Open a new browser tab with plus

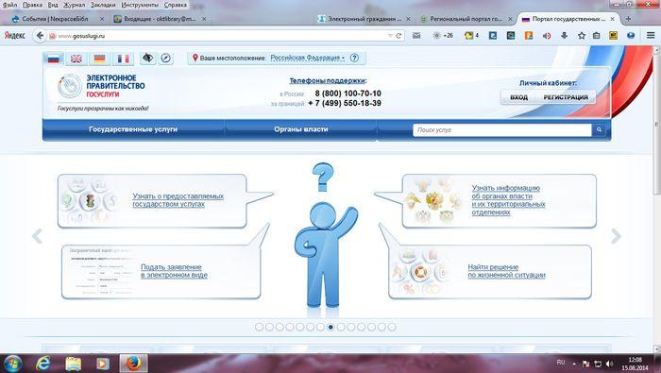pyautogui.click(x=628, y=19)
